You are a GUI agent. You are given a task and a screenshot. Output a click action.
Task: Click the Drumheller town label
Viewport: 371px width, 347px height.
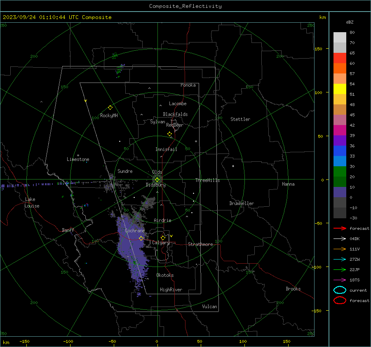(x=242, y=203)
